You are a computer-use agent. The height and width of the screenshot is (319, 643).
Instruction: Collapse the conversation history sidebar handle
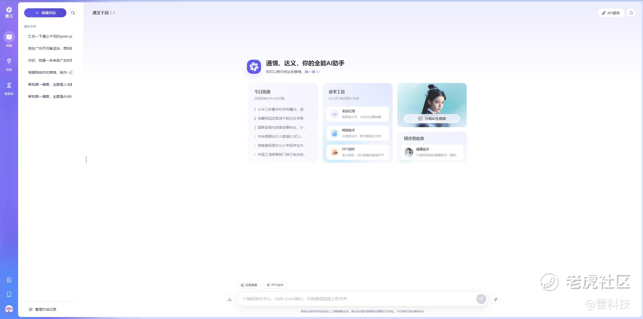pos(86,160)
